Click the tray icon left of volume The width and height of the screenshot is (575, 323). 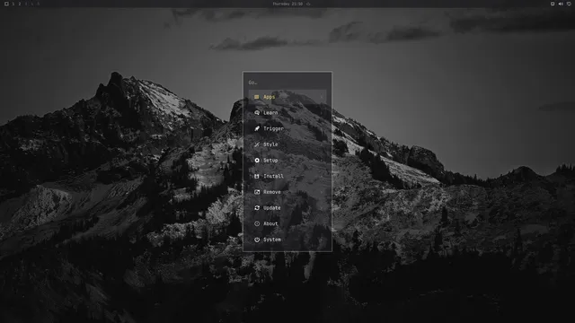pos(553,4)
